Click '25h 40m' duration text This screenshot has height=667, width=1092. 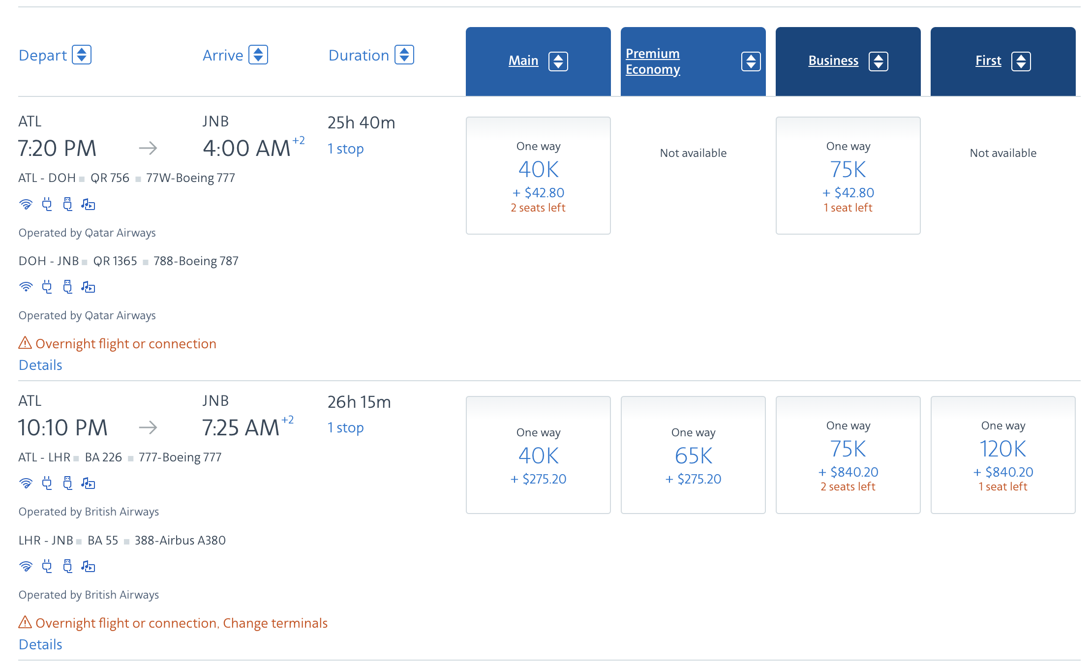pos(361,122)
